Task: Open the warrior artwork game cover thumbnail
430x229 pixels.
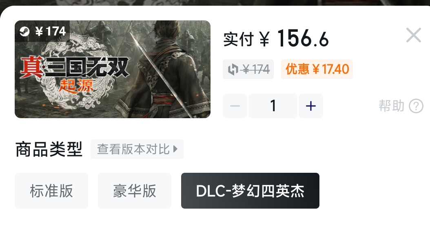Action: click(x=113, y=69)
